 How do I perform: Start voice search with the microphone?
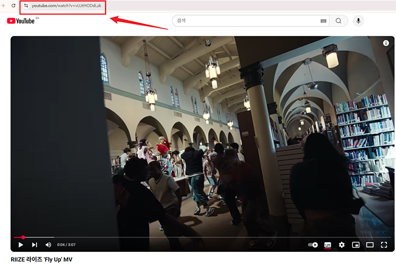click(x=358, y=21)
